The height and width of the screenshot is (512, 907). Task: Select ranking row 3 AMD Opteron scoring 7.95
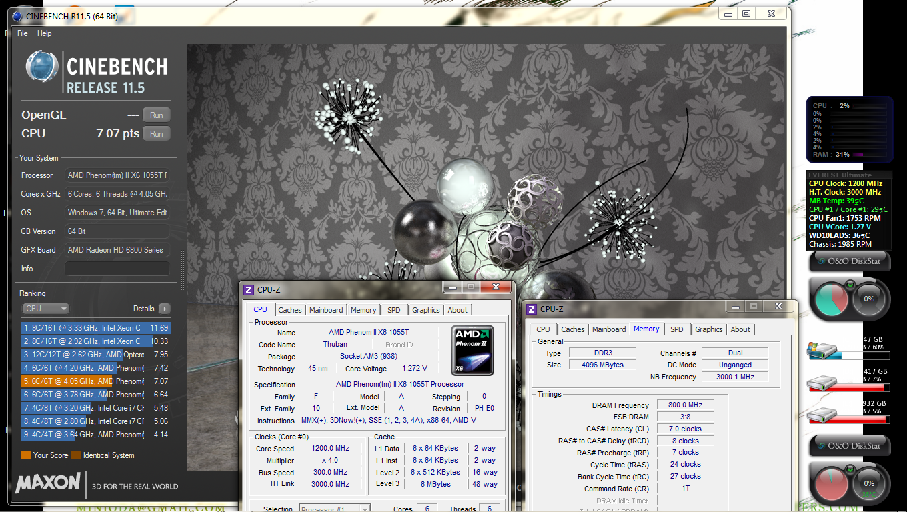click(x=96, y=355)
